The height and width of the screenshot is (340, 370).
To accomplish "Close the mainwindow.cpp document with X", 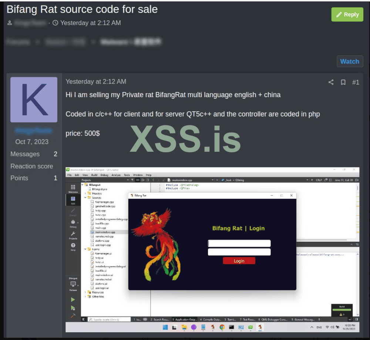I will (x=217, y=180).
